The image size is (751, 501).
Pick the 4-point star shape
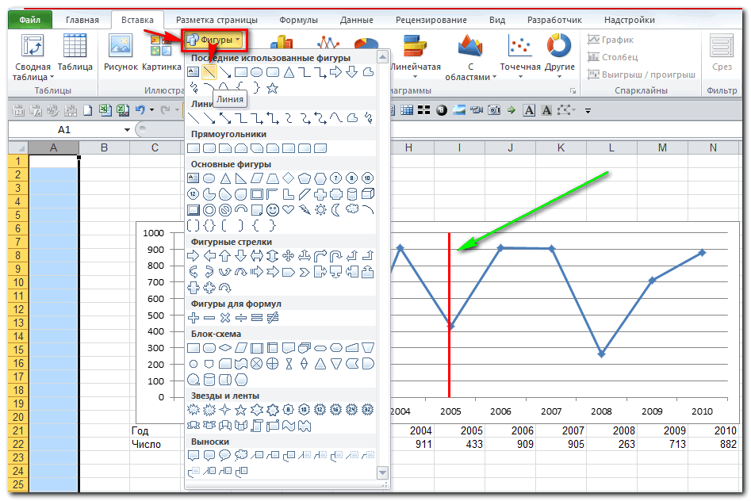coord(224,410)
